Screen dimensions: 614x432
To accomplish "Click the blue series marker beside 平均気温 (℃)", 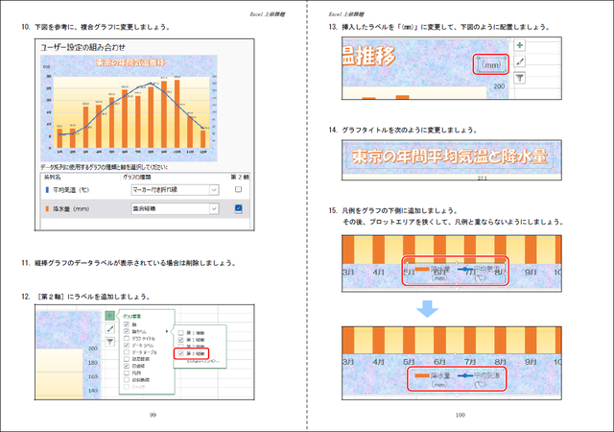I will coord(47,190).
